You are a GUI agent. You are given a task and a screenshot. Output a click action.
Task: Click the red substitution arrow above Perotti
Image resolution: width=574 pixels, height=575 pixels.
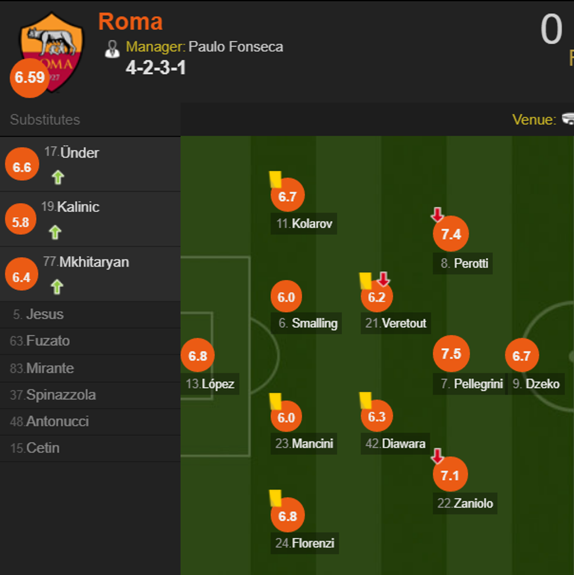pyautogui.click(x=437, y=215)
